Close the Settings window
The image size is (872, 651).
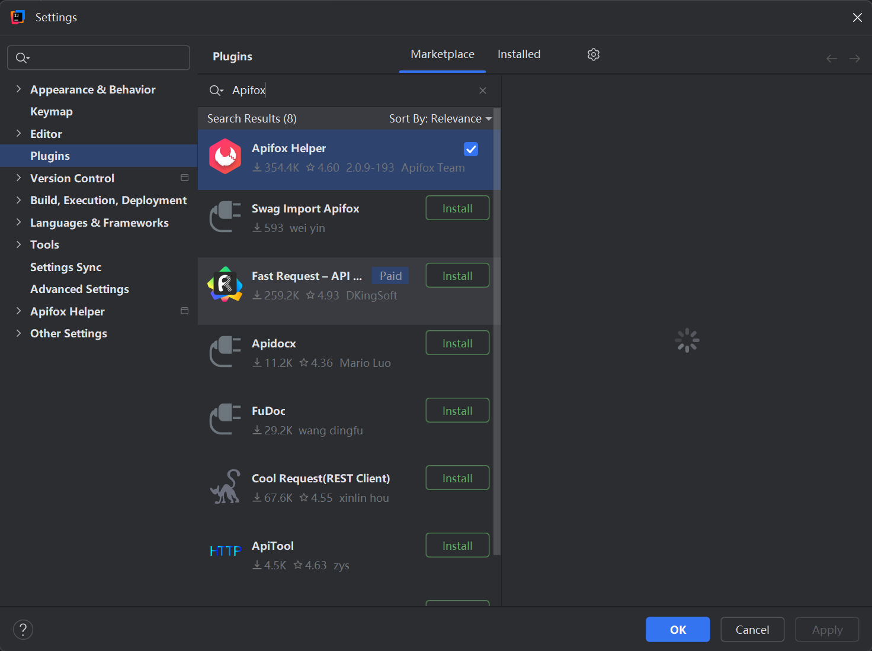[x=857, y=17]
